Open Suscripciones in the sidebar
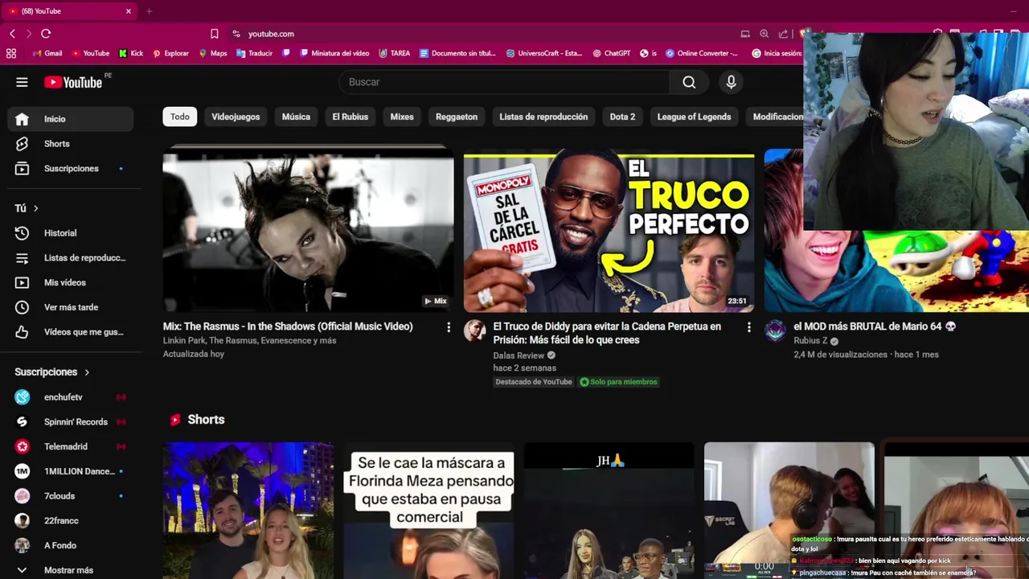The image size is (1029, 579). pos(71,168)
